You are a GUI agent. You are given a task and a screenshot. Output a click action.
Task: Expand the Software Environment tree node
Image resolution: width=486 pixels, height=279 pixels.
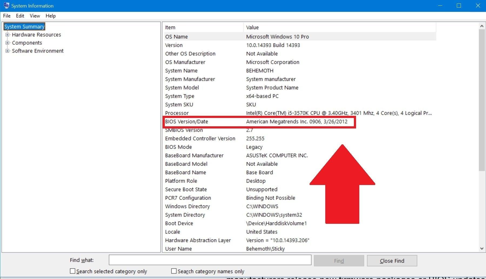point(7,51)
